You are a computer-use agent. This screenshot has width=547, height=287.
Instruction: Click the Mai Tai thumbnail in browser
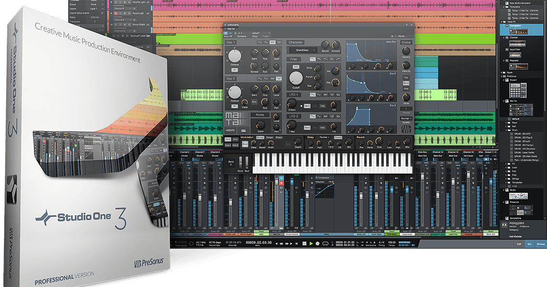(521, 110)
